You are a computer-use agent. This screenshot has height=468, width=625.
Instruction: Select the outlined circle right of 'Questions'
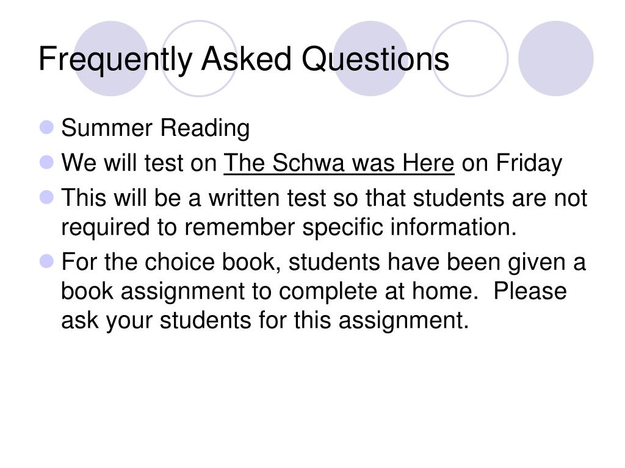[471, 58]
